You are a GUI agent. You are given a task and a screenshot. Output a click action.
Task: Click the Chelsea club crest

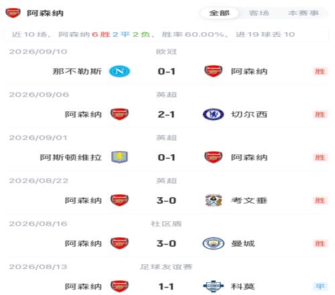coord(213,115)
